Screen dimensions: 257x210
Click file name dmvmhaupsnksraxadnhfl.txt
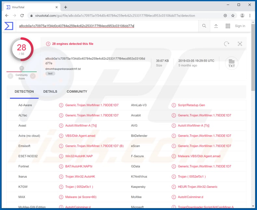tap(63, 69)
